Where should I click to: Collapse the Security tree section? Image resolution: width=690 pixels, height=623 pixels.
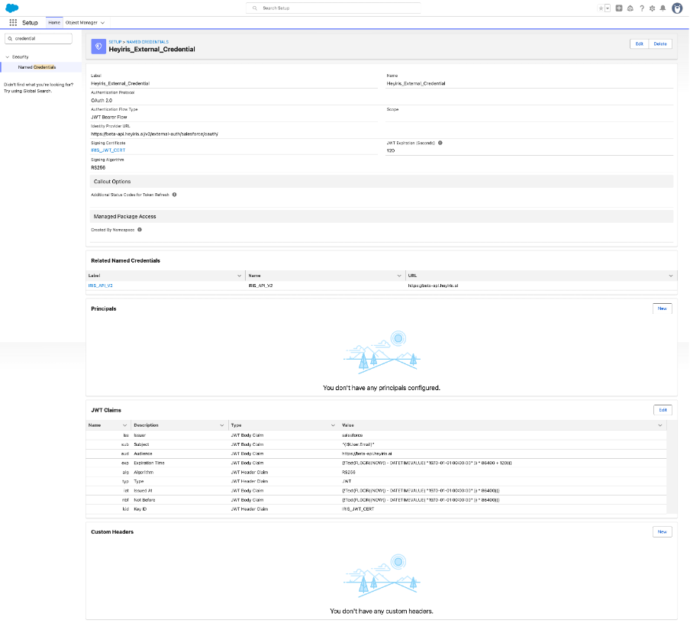pyautogui.click(x=8, y=56)
